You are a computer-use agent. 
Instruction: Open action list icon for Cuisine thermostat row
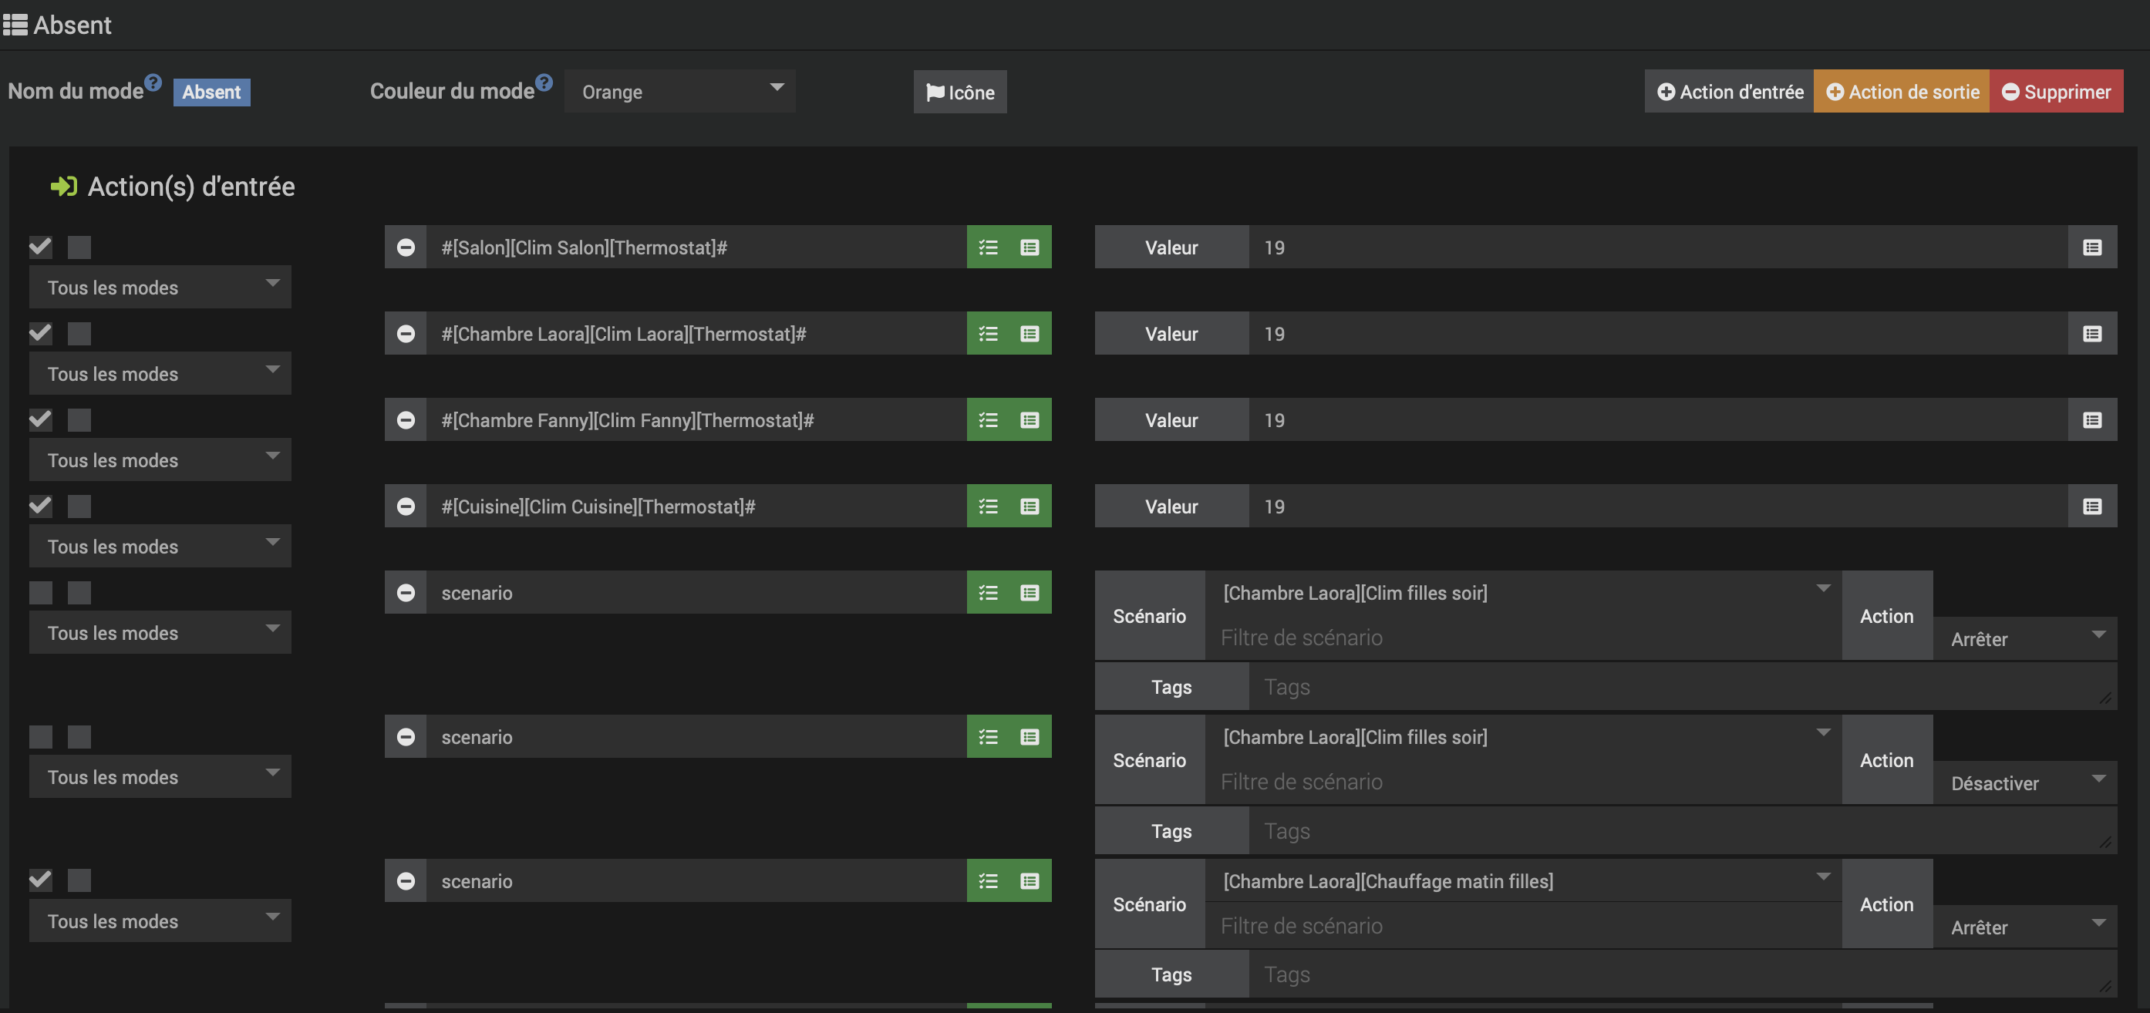[x=988, y=506]
